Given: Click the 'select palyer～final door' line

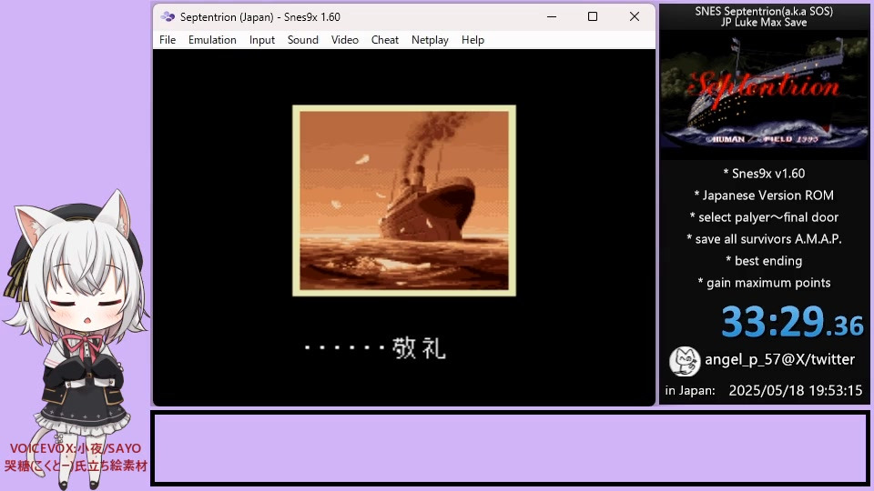Looking at the screenshot, I should 764,217.
